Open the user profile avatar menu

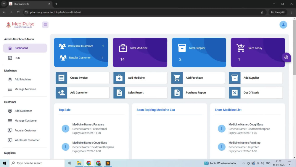tap(283, 25)
